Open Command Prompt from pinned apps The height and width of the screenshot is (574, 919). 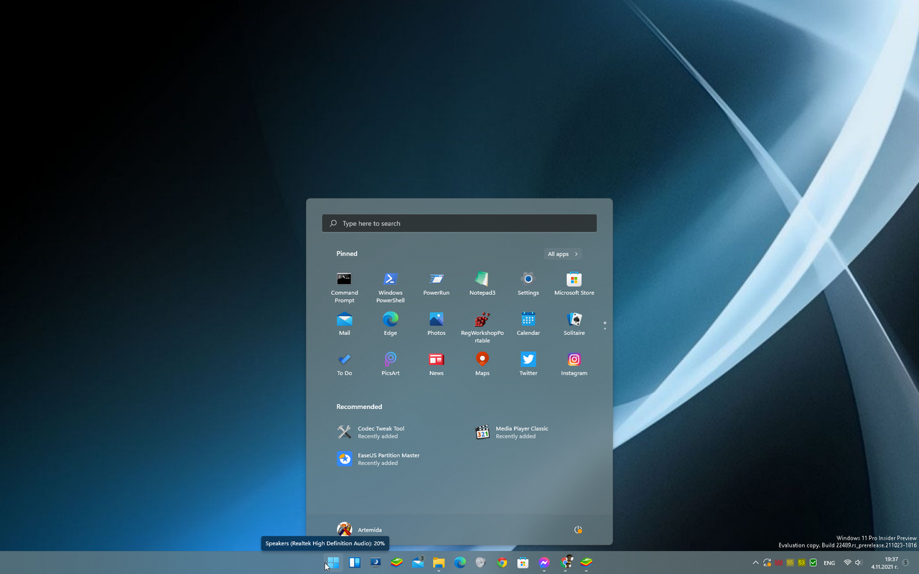pos(345,287)
